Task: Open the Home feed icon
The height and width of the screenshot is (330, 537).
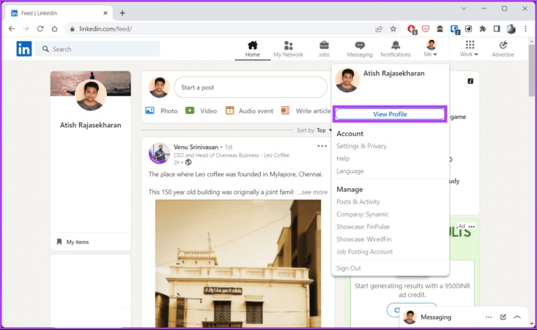Action: (252, 49)
